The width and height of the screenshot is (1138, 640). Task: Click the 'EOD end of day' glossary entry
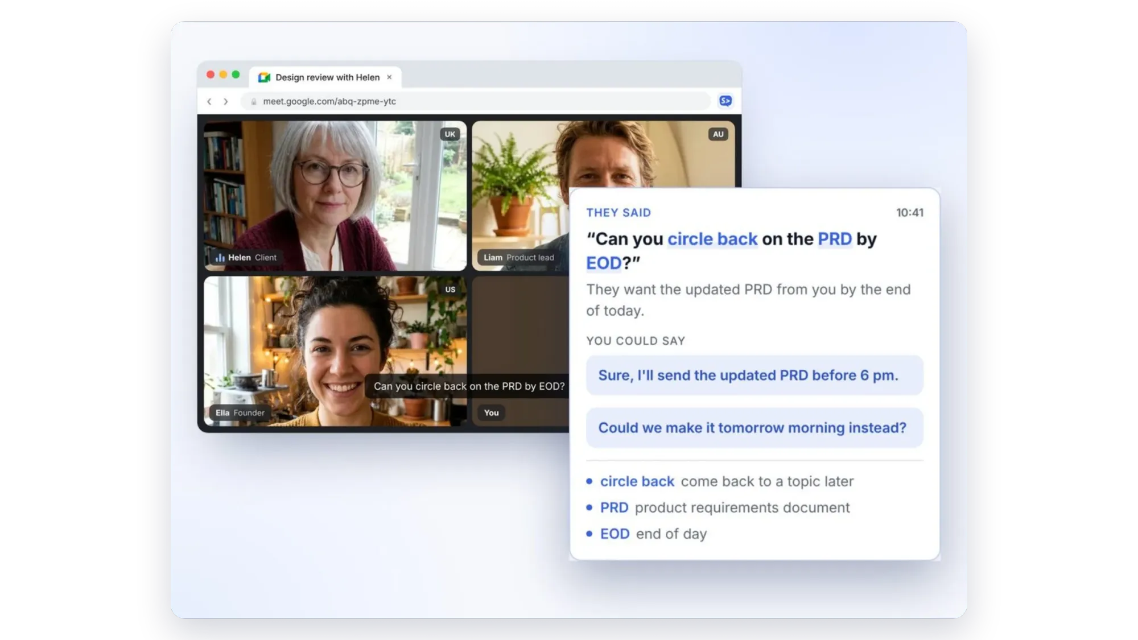(647, 534)
